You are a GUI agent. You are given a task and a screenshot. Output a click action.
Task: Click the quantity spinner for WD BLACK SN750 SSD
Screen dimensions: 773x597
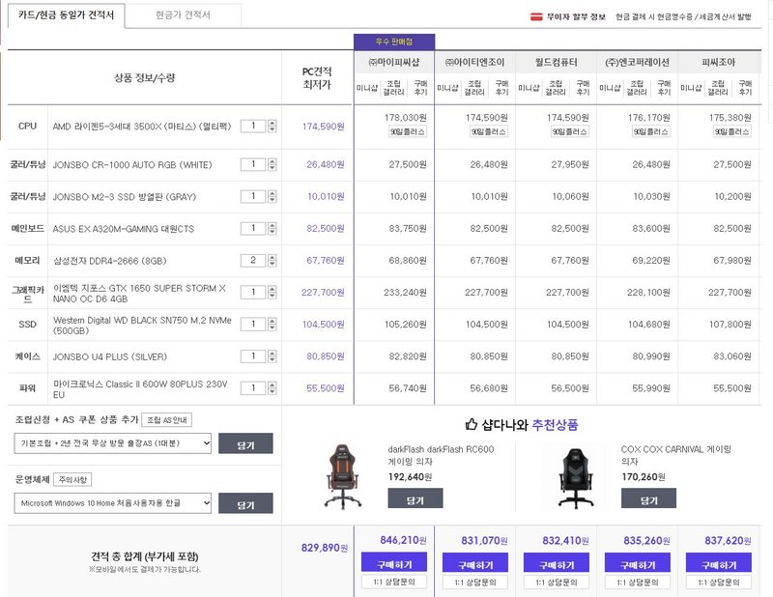point(272,325)
